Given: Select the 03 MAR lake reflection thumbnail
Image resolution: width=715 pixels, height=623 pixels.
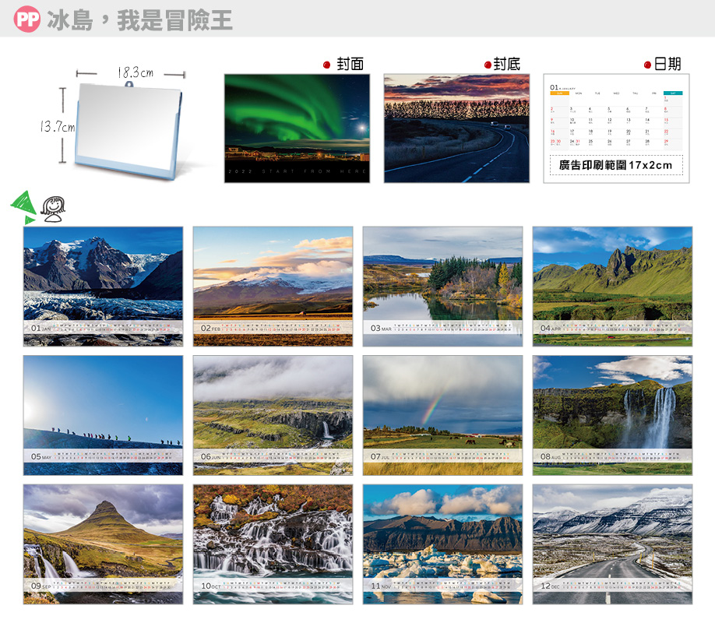Looking at the screenshot, I should [x=442, y=286].
